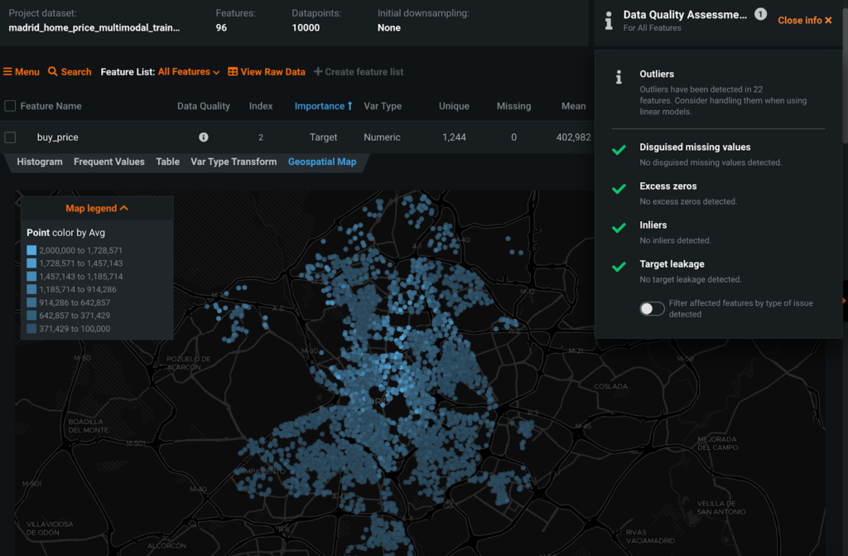Click the 642,857 to 371,429 legend swatch
This screenshot has height=556, width=848.
(x=31, y=315)
